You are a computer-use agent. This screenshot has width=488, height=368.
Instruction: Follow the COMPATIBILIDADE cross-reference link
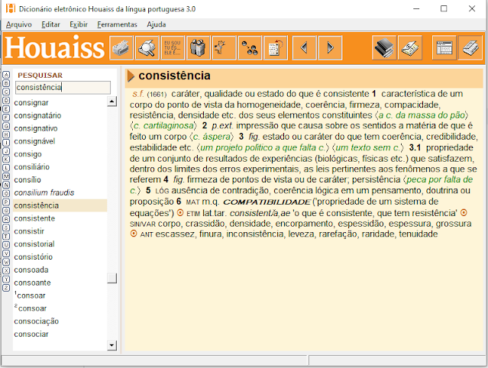click(x=267, y=202)
